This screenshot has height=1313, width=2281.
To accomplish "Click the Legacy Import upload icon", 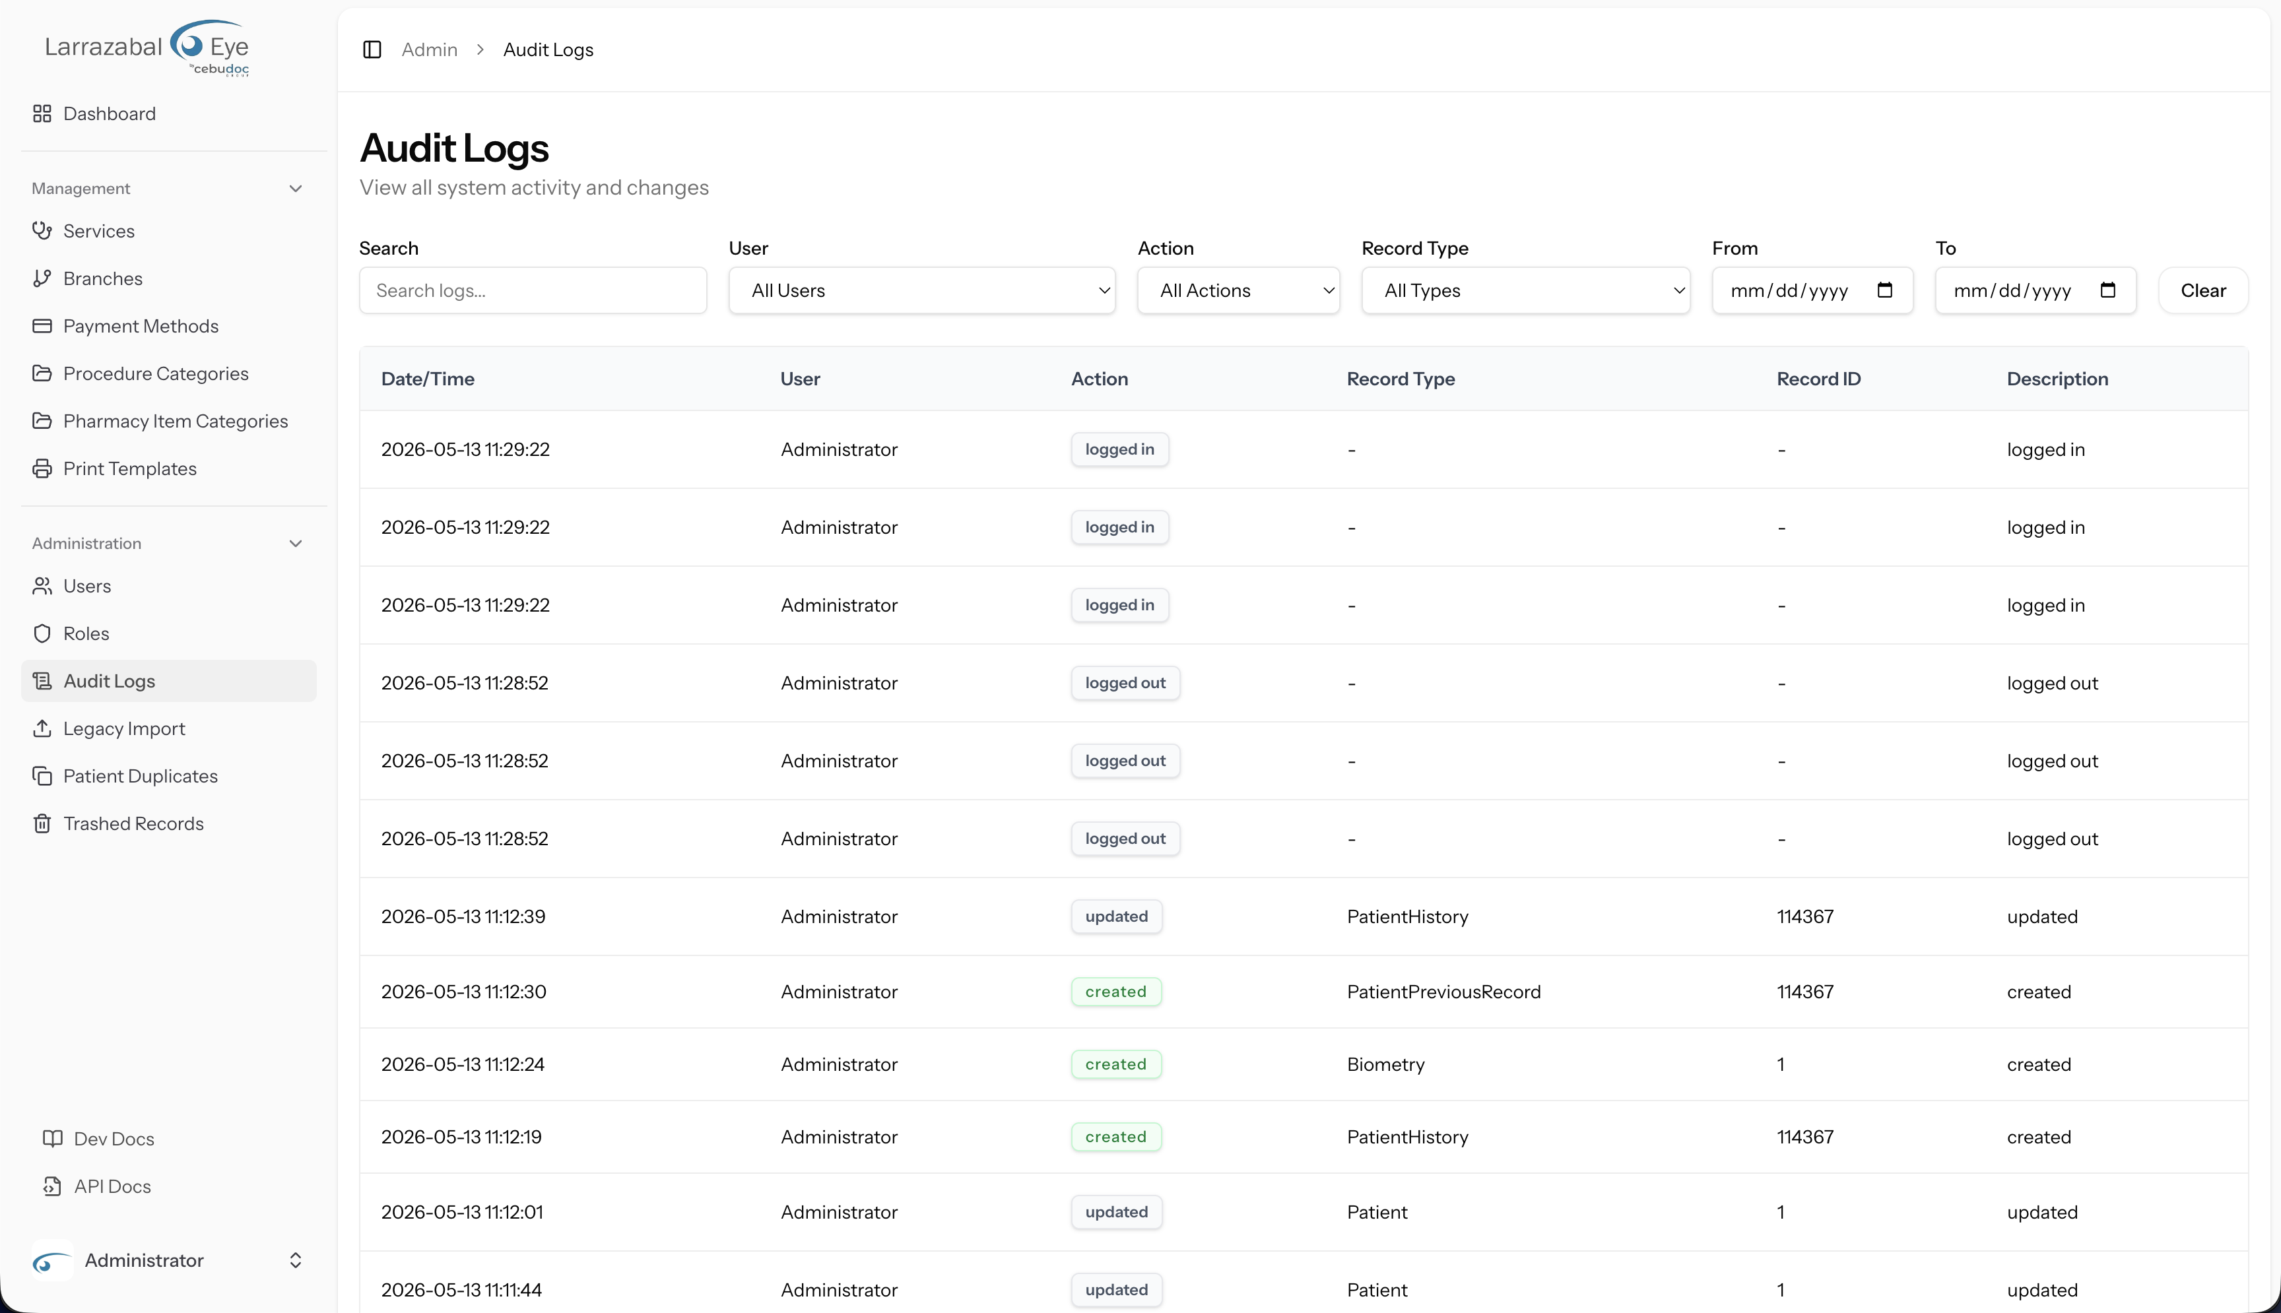I will pyautogui.click(x=42, y=728).
